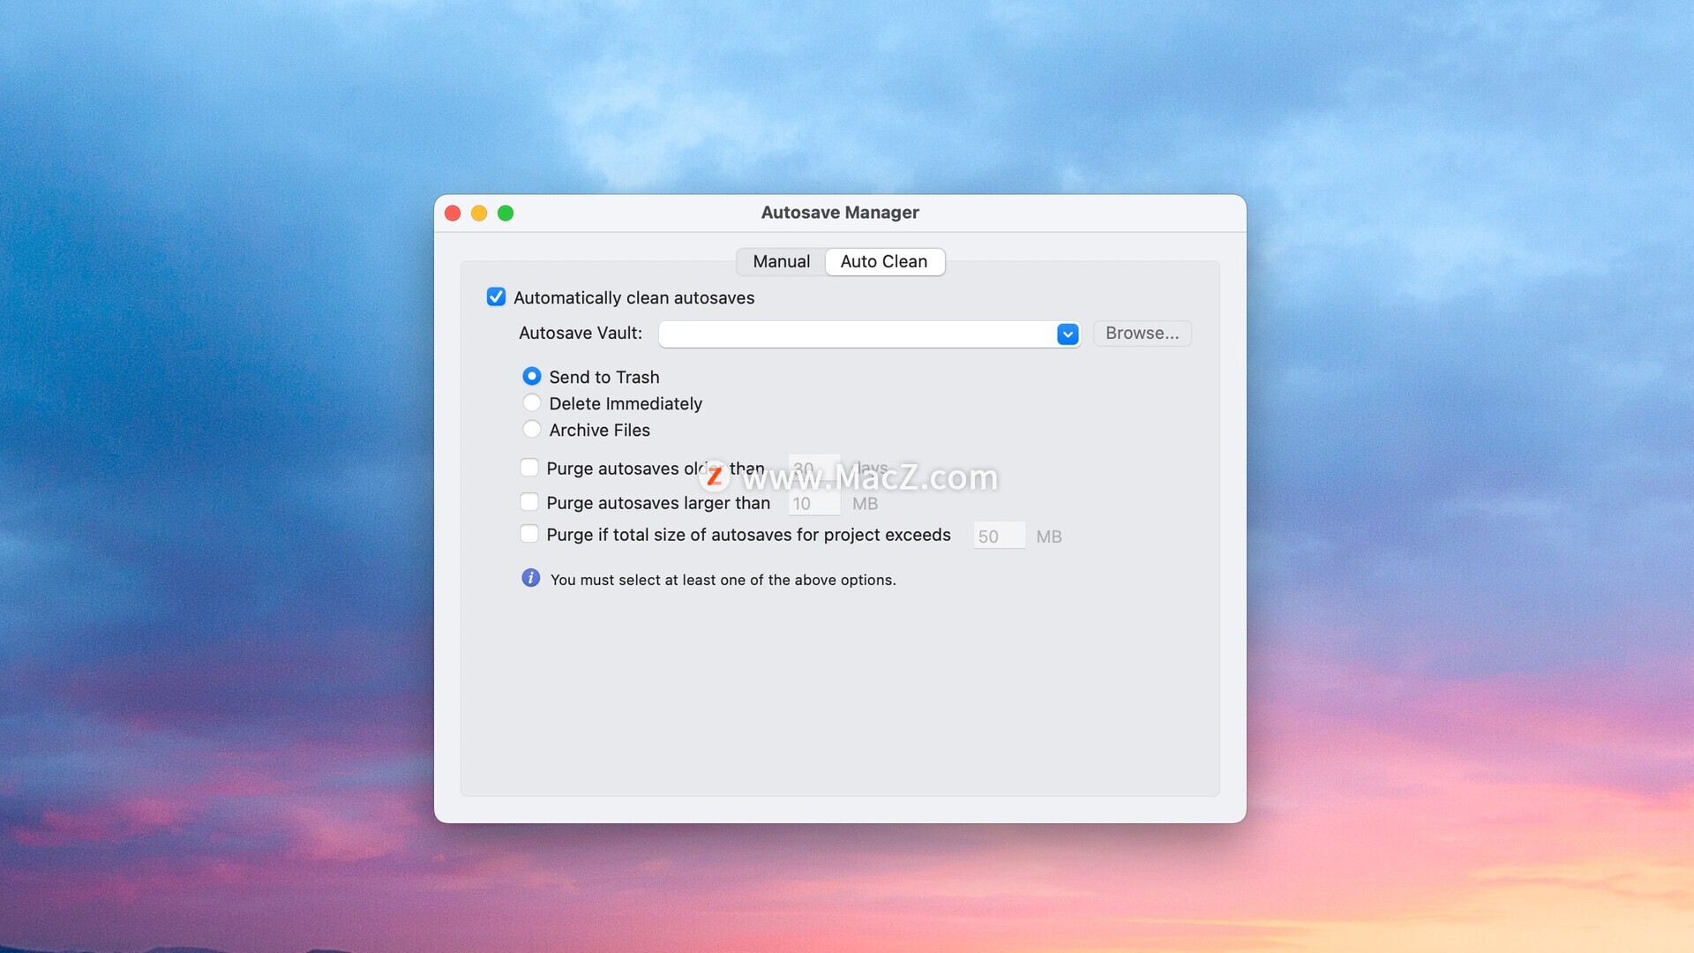Minimize window with yellow button
Screen dimensions: 1694x953
479,214
